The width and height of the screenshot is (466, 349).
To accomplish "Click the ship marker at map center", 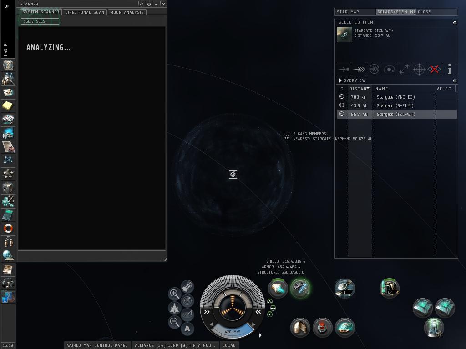I will coord(233,174).
